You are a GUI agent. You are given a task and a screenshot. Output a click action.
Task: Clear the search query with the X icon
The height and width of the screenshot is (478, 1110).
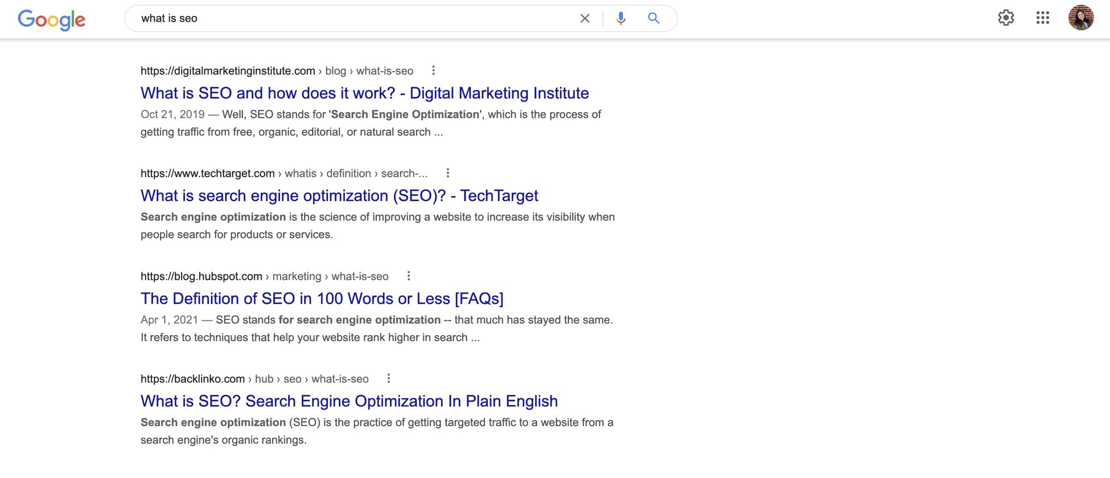[585, 18]
